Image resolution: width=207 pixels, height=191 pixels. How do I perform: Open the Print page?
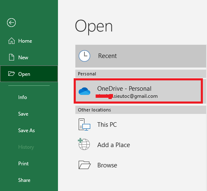coord(29,164)
